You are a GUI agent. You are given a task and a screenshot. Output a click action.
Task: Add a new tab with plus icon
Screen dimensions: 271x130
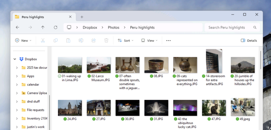[x=82, y=17]
